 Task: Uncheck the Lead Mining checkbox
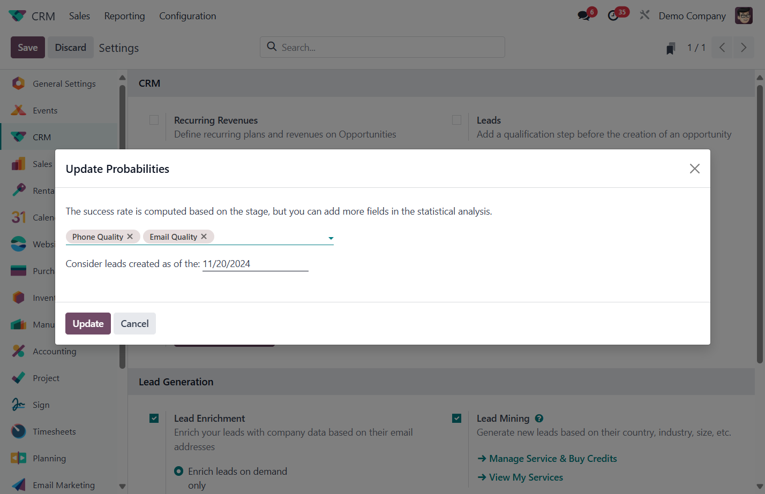[x=457, y=419]
